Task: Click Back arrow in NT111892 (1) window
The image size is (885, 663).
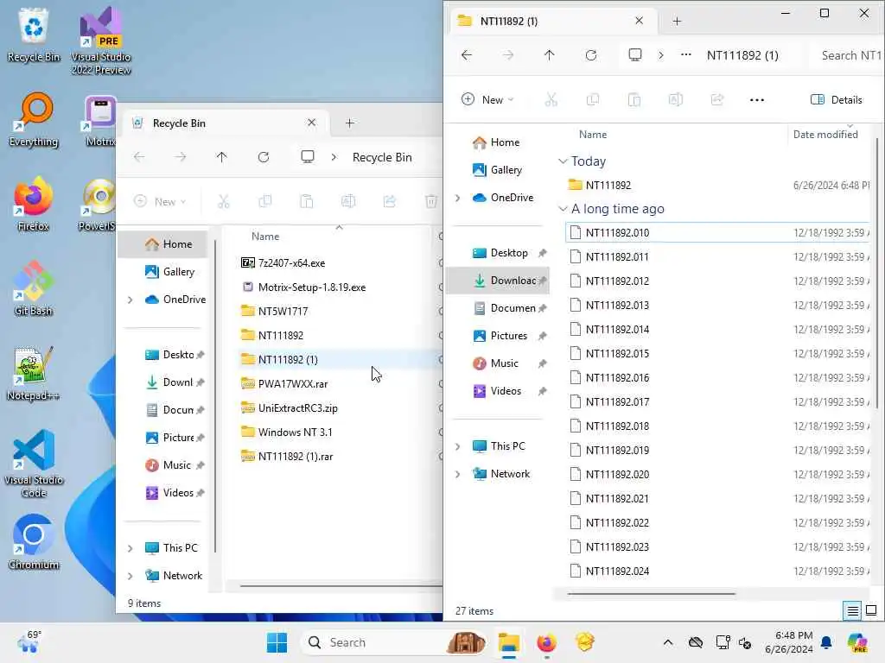Action: (x=466, y=55)
